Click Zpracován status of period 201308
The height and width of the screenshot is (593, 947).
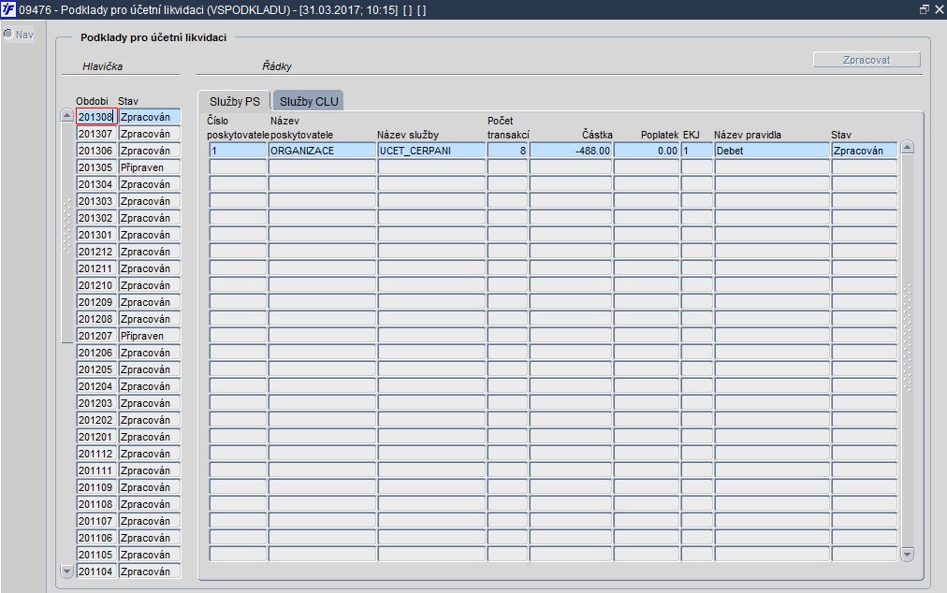pyautogui.click(x=149, y=117)
